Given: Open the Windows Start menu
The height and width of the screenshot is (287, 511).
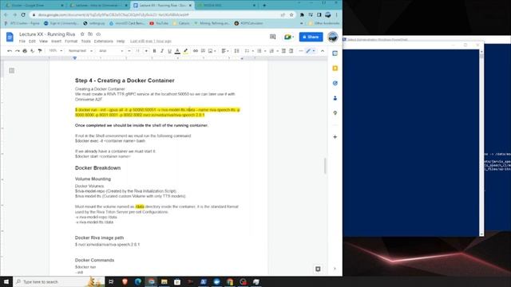Looking at the screenshot, I should click(x=6, y=281).
